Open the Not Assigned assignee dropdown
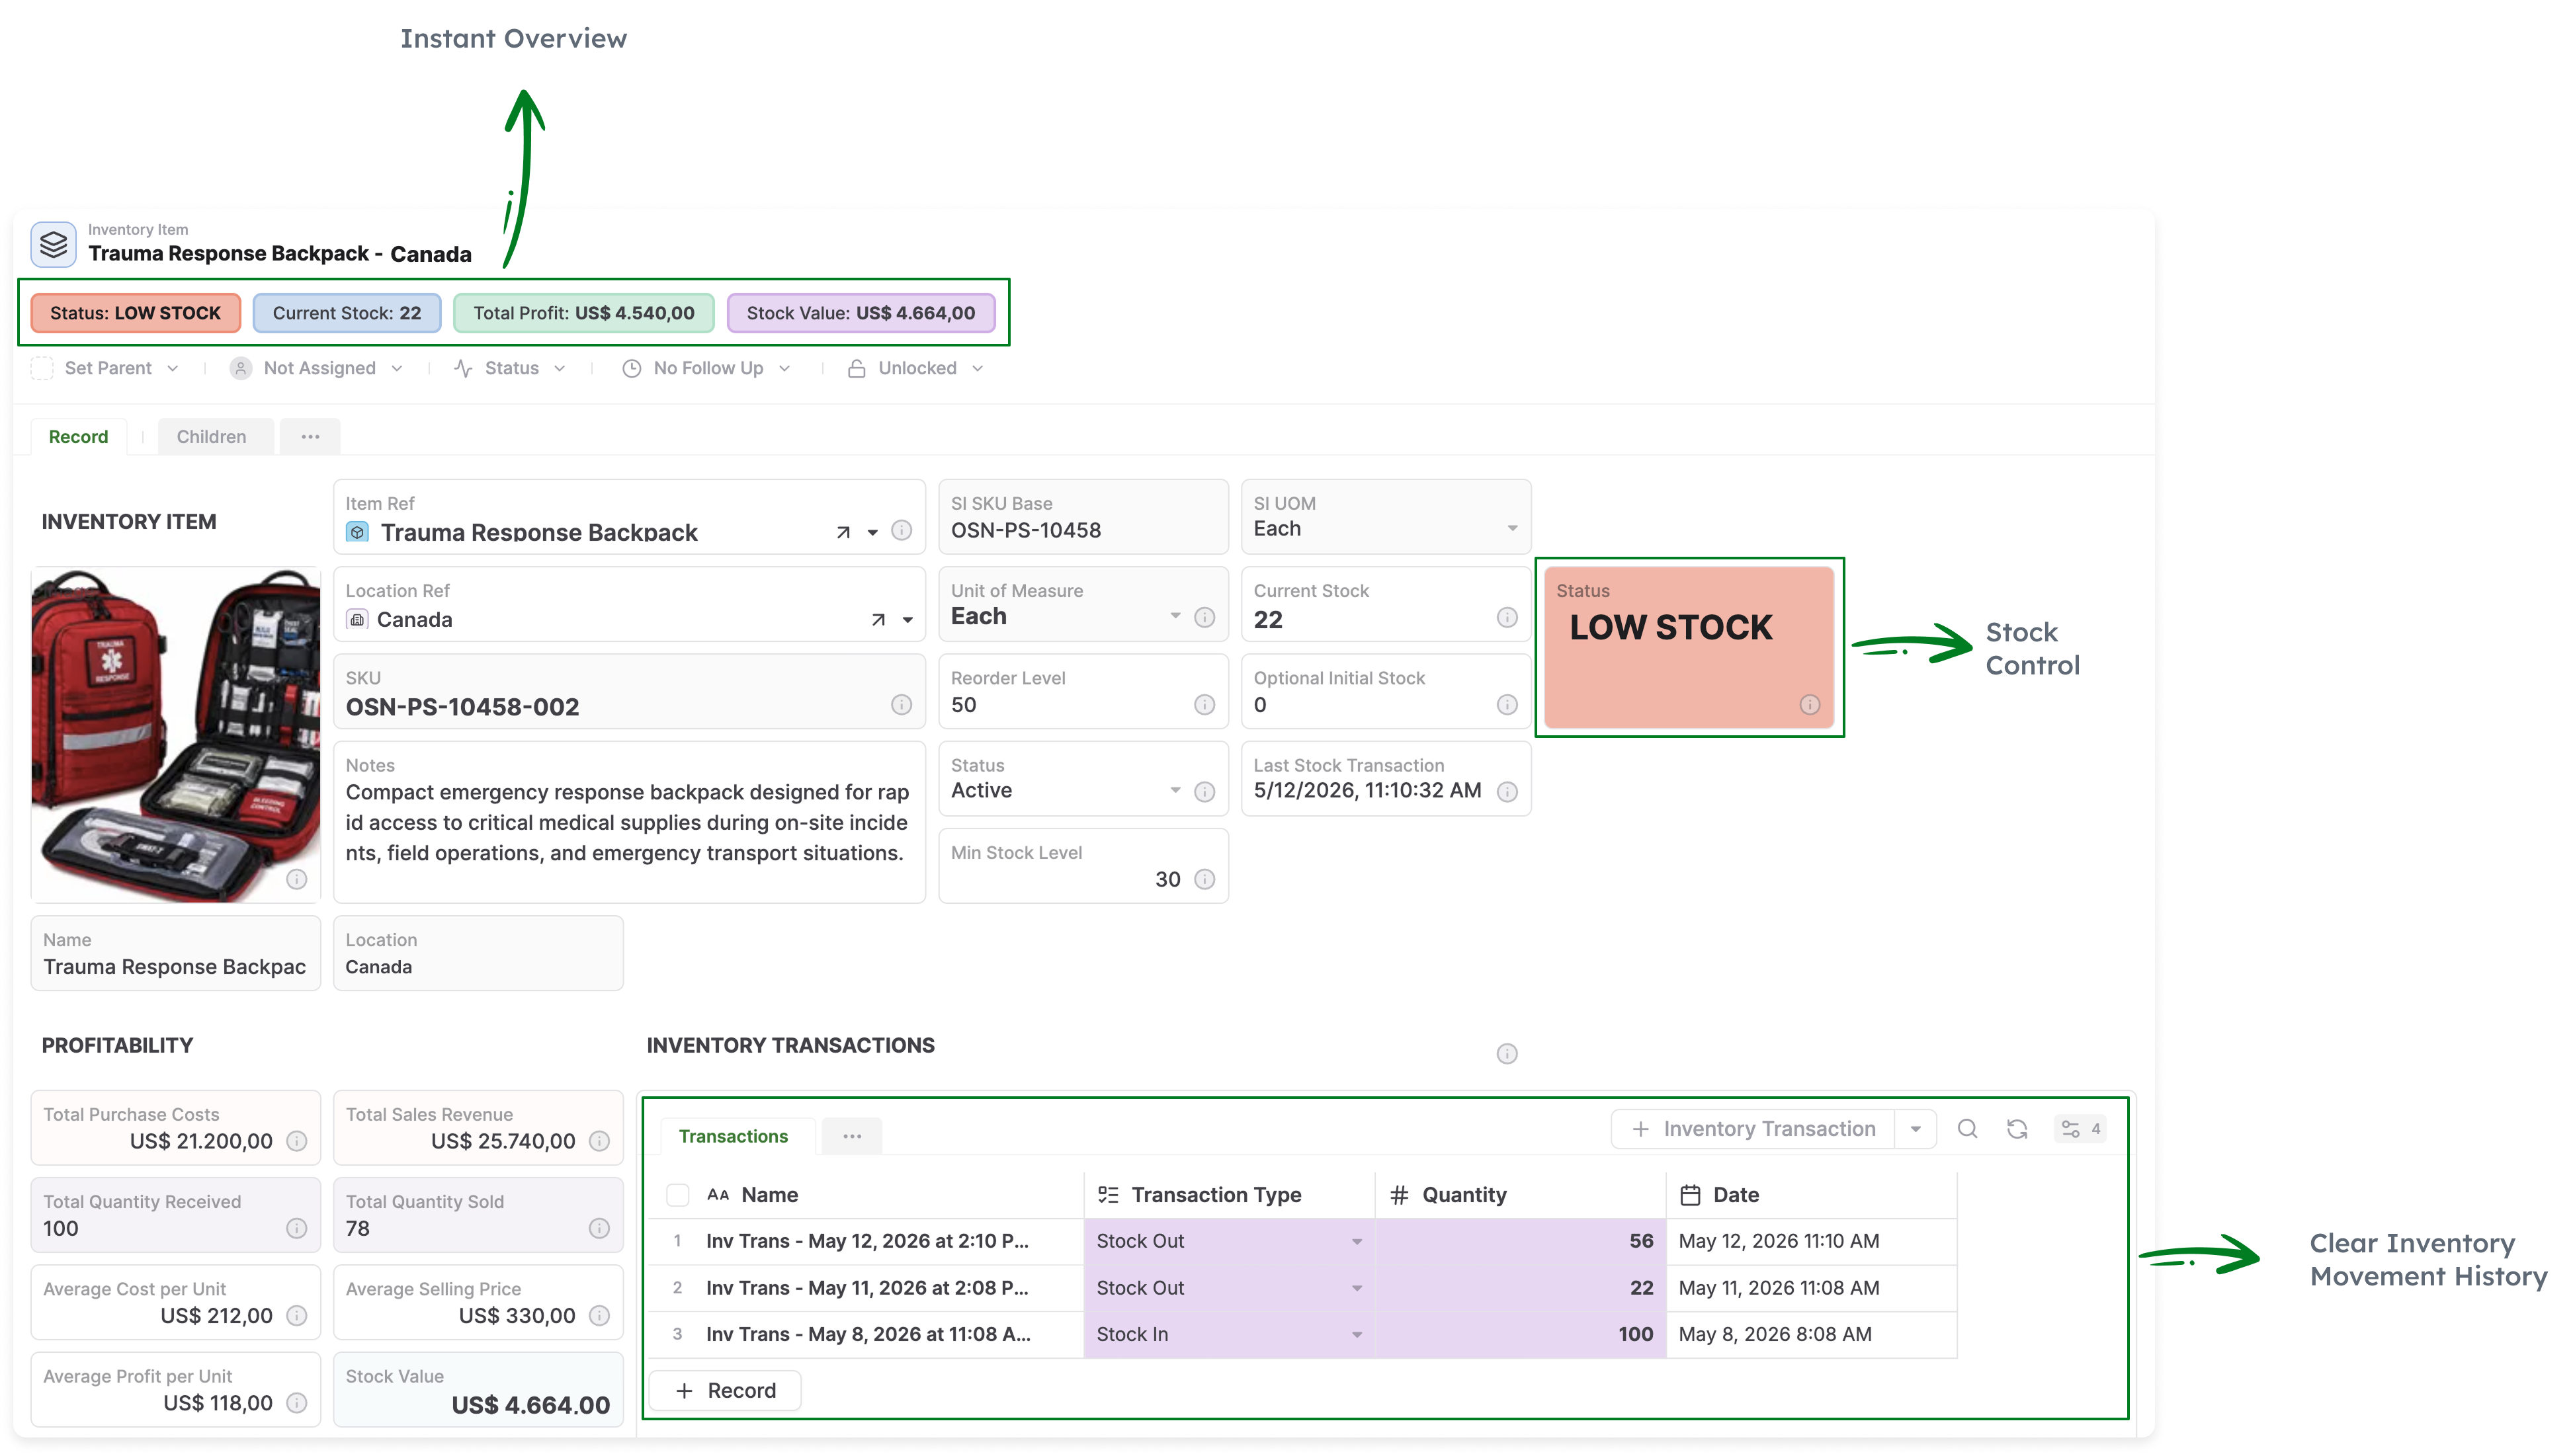 click(x=316, y=369)
